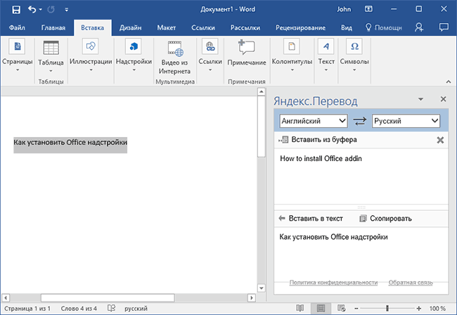Open the ribbon display options icon
Image resolution: width=457 pixels, height=315 pixels.
[x=368, y=9]
